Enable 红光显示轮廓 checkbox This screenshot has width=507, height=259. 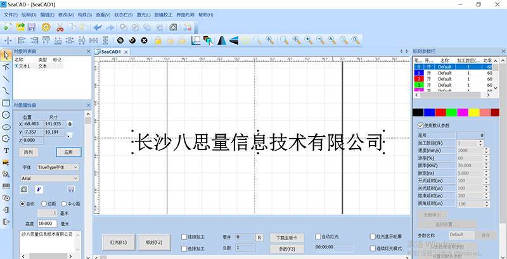[x=373, y=237]
